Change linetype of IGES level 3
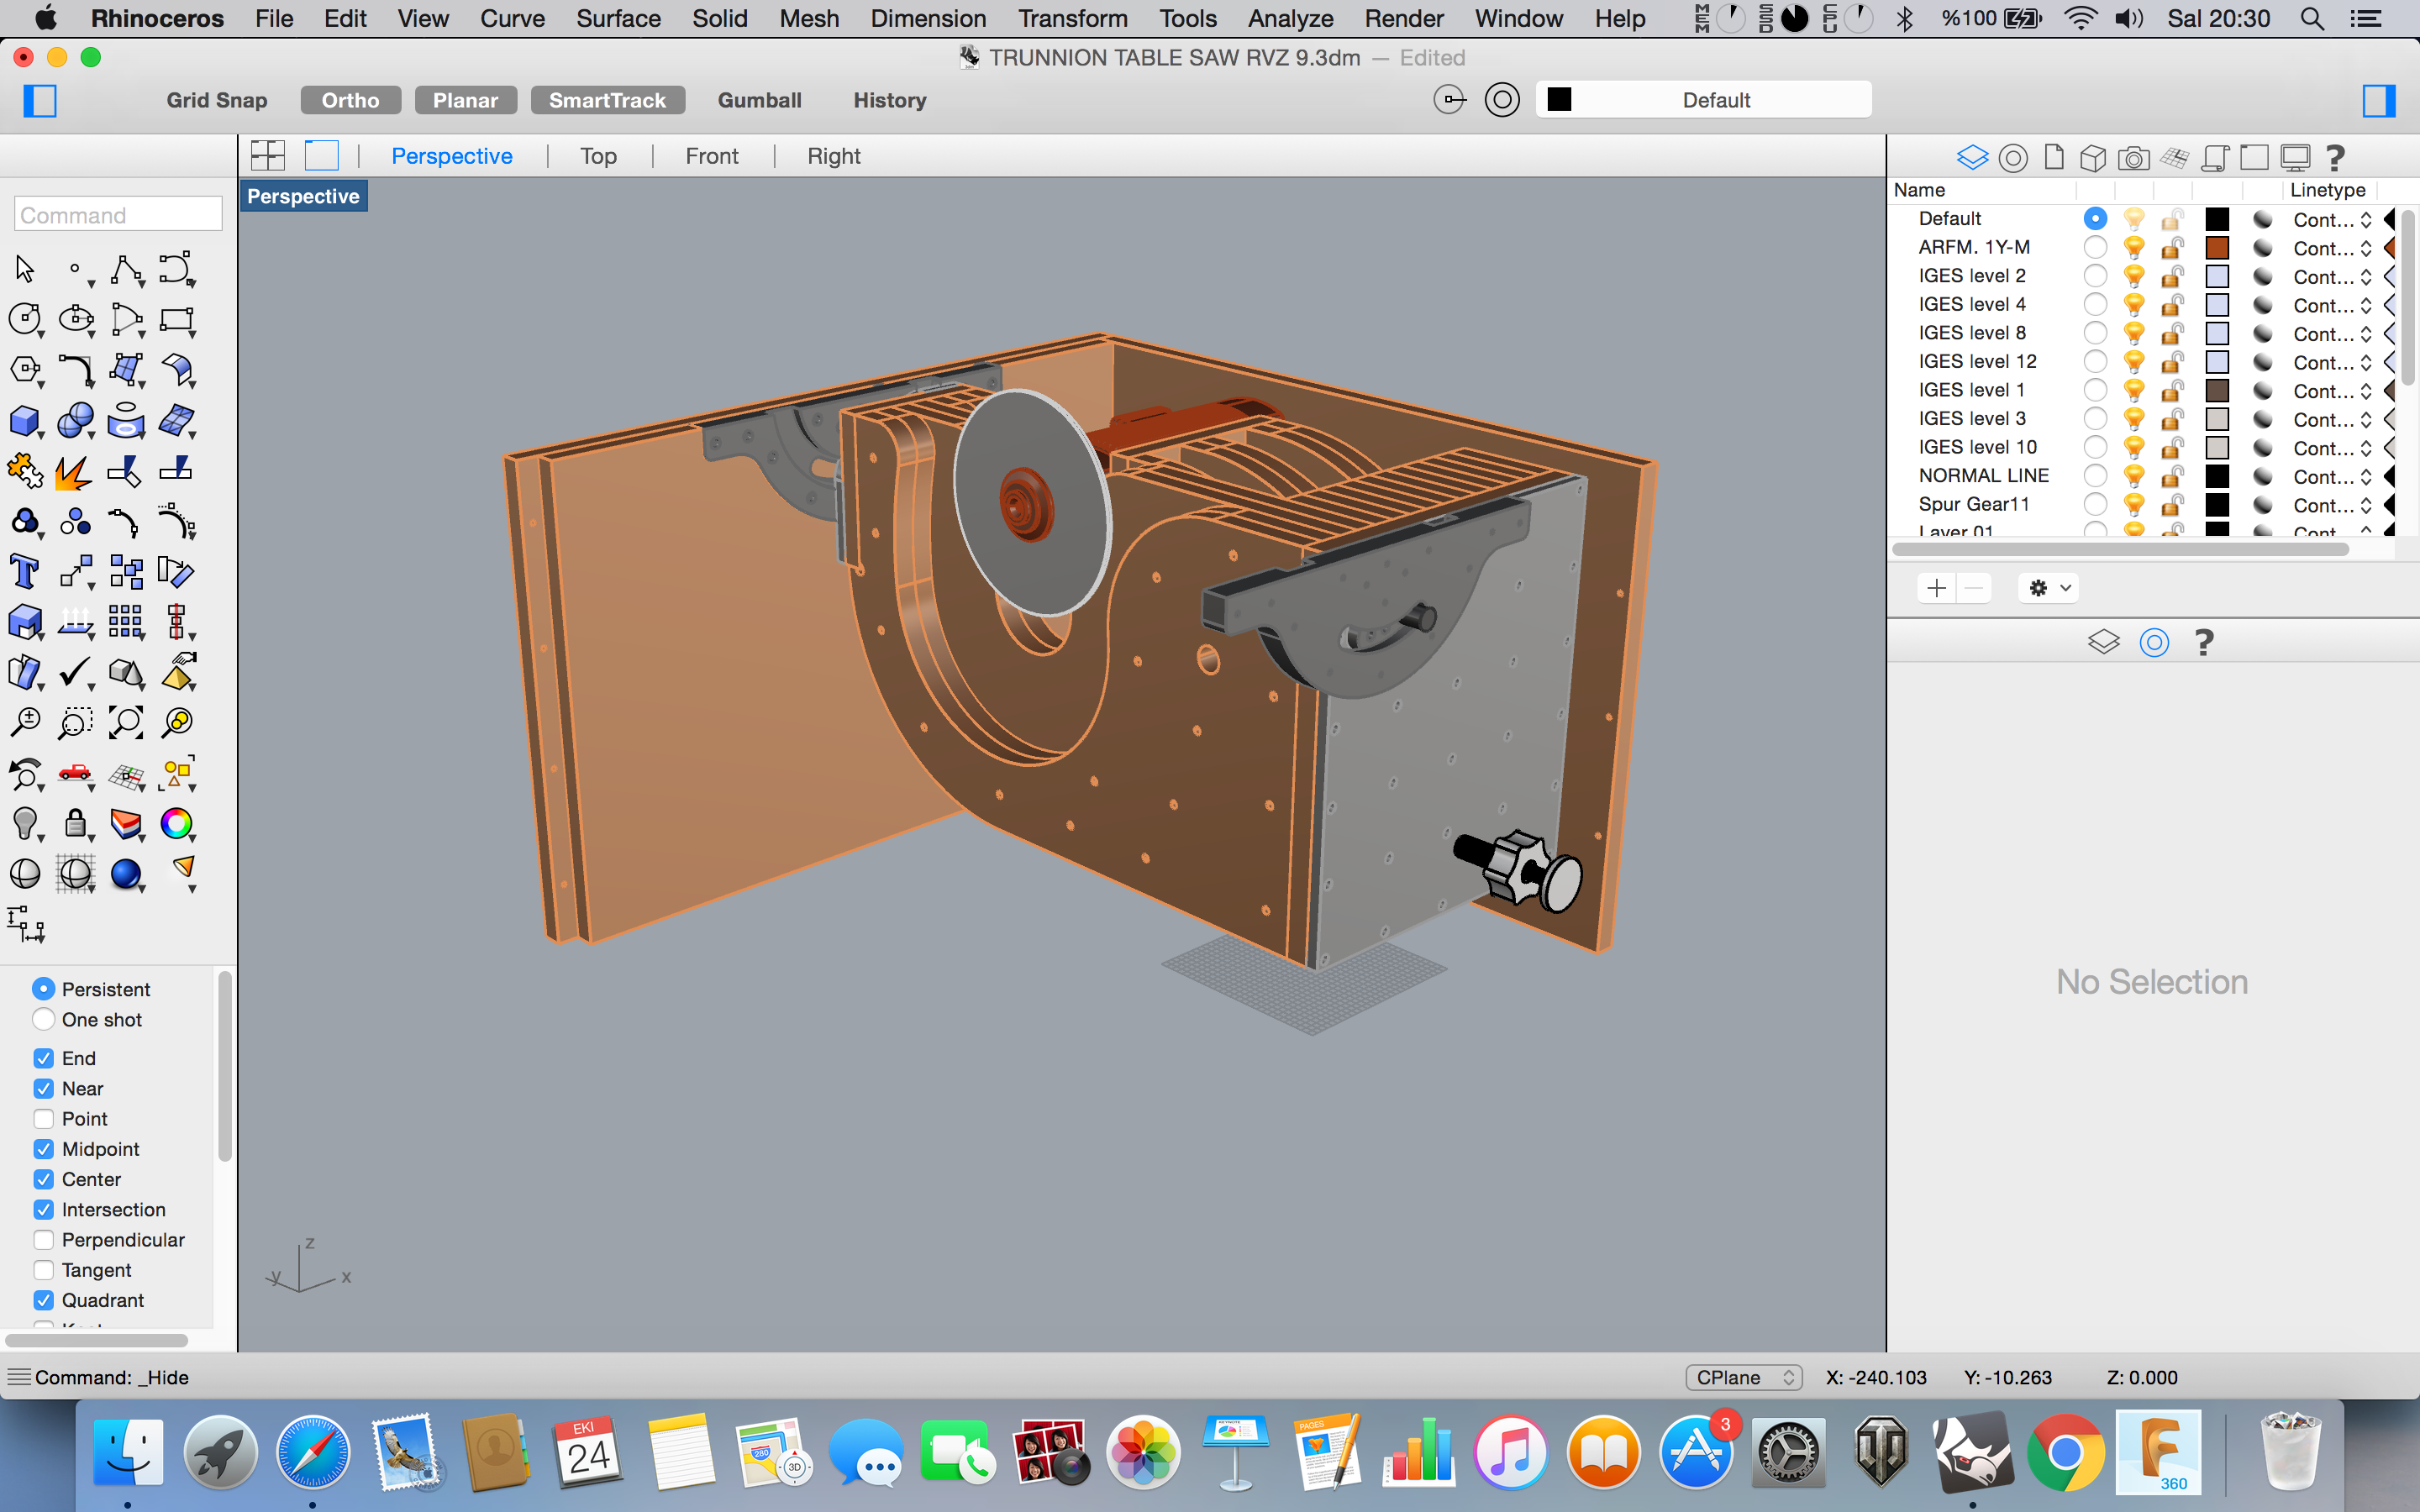The height and width of the screenshot is (1512, 2420). 2331,419
